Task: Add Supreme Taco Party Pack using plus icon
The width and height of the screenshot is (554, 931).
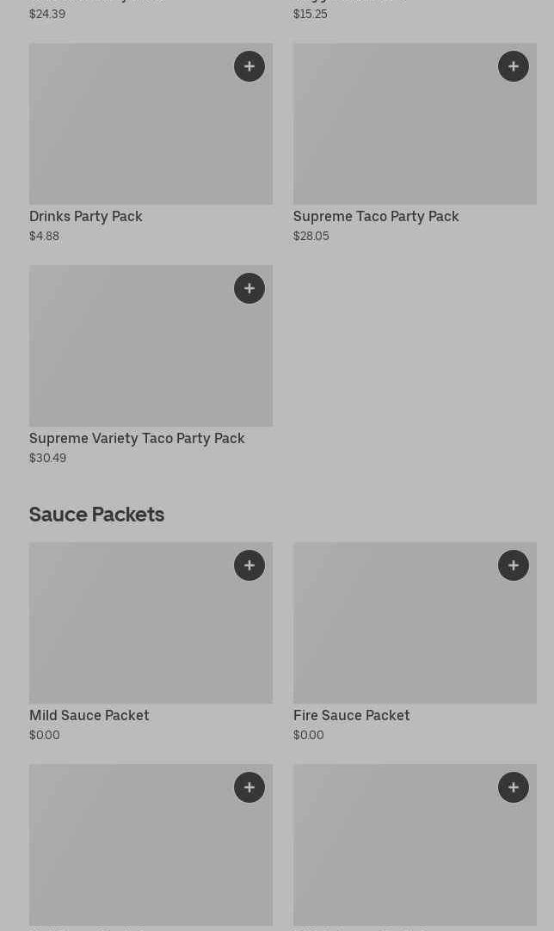Action: 514,66
